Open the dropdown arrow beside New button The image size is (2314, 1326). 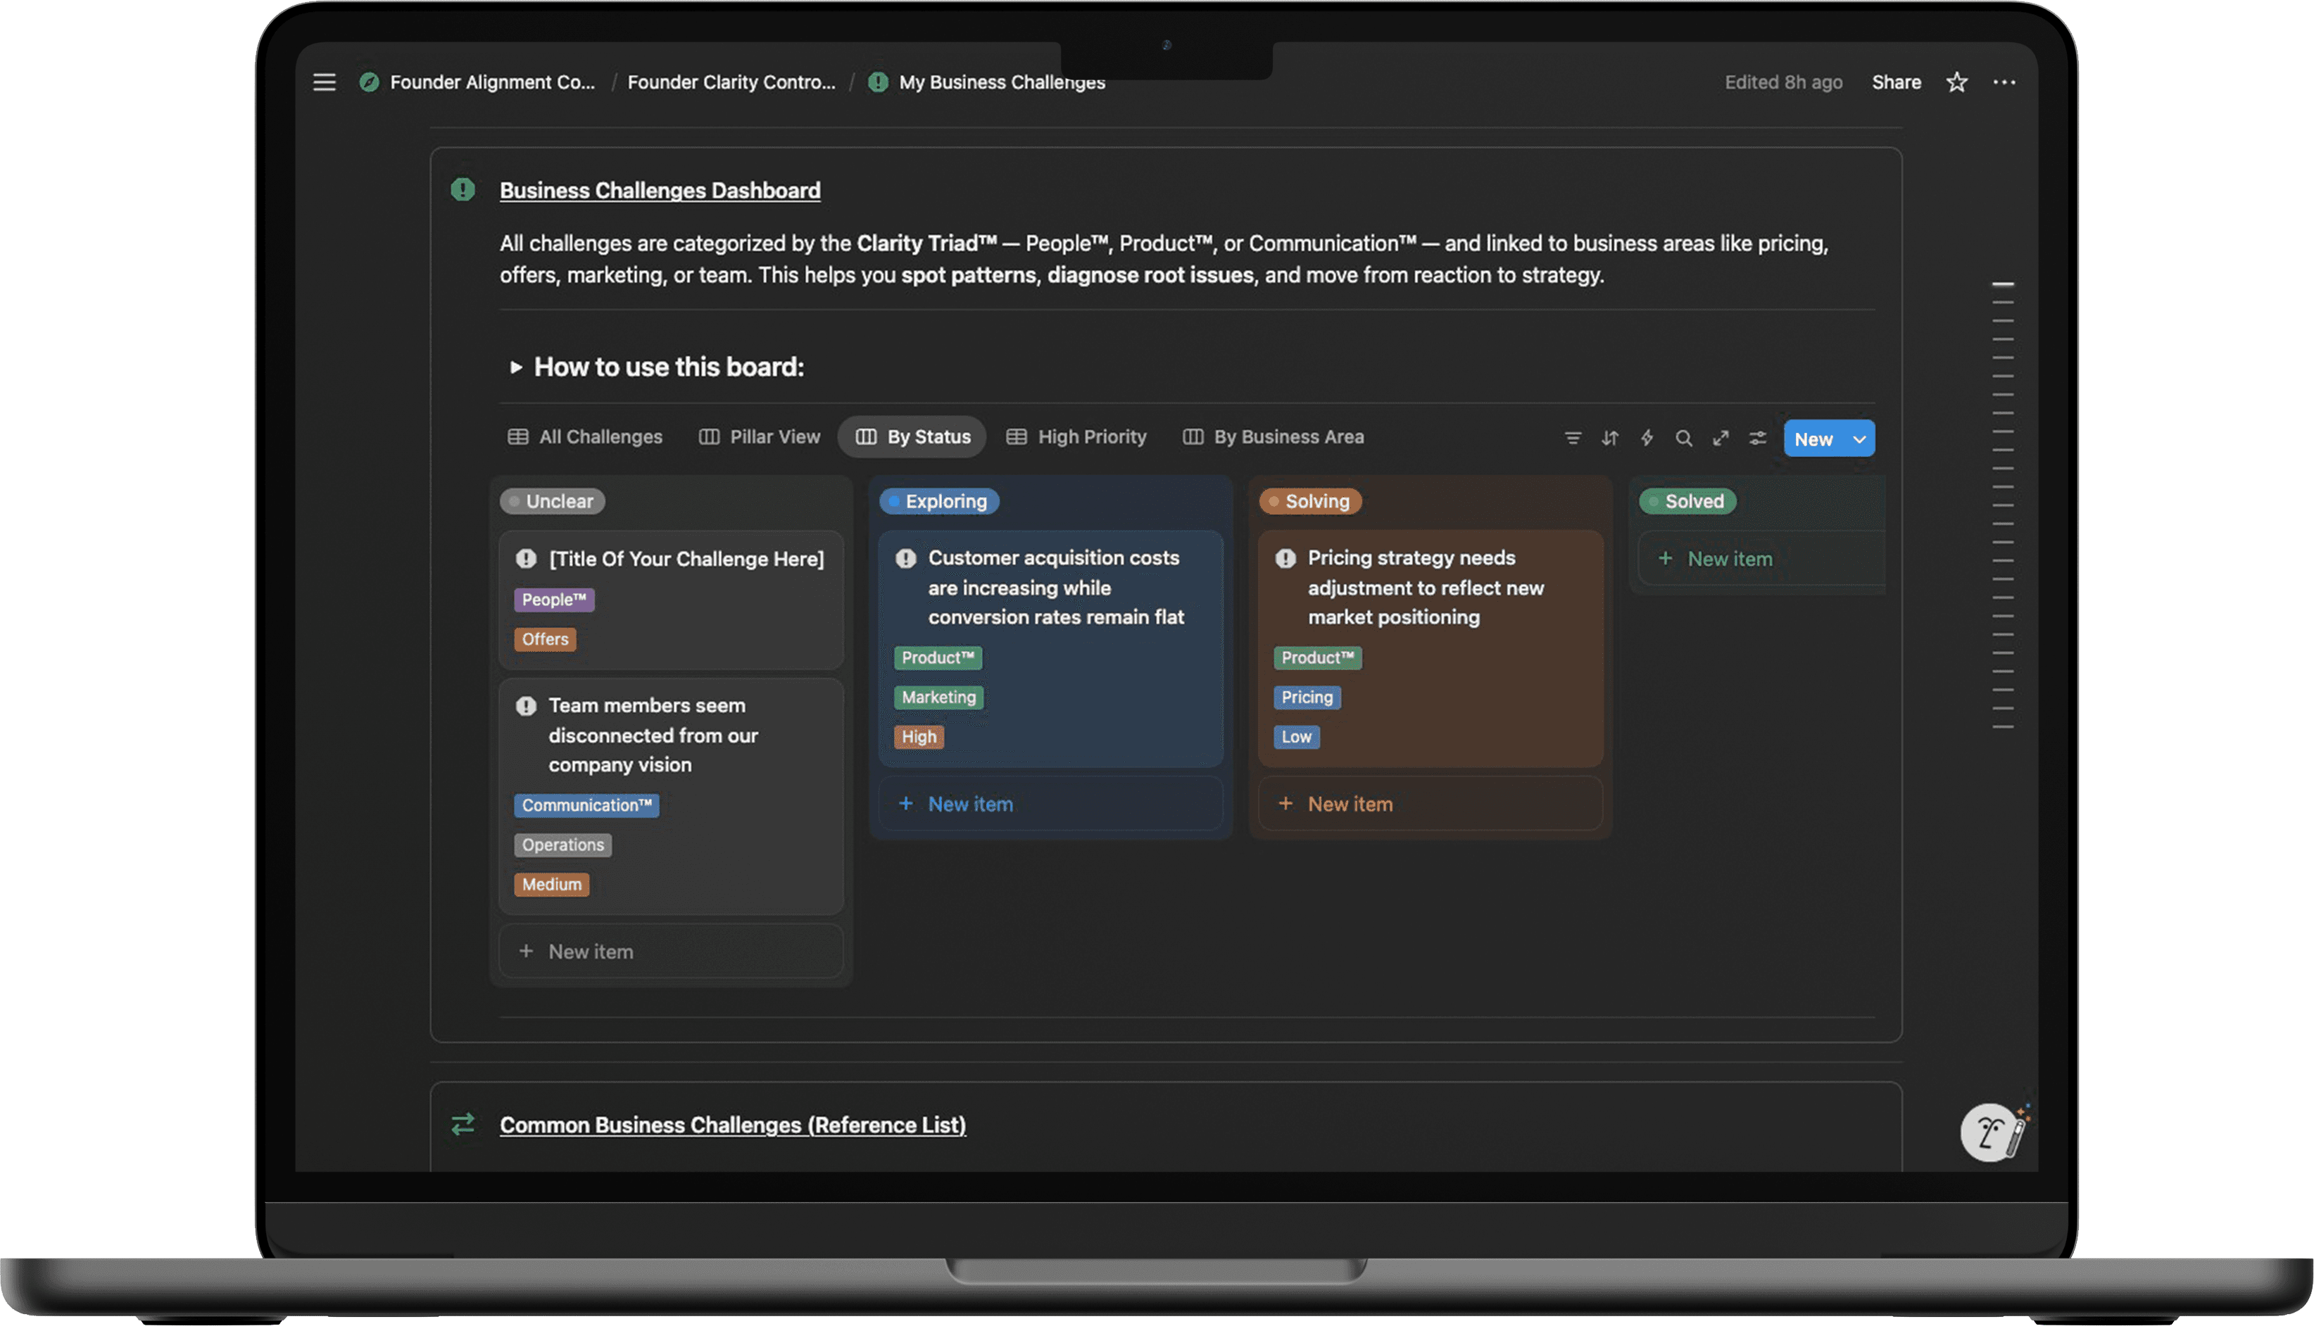pyautogui.click(x=1859, y=439)
